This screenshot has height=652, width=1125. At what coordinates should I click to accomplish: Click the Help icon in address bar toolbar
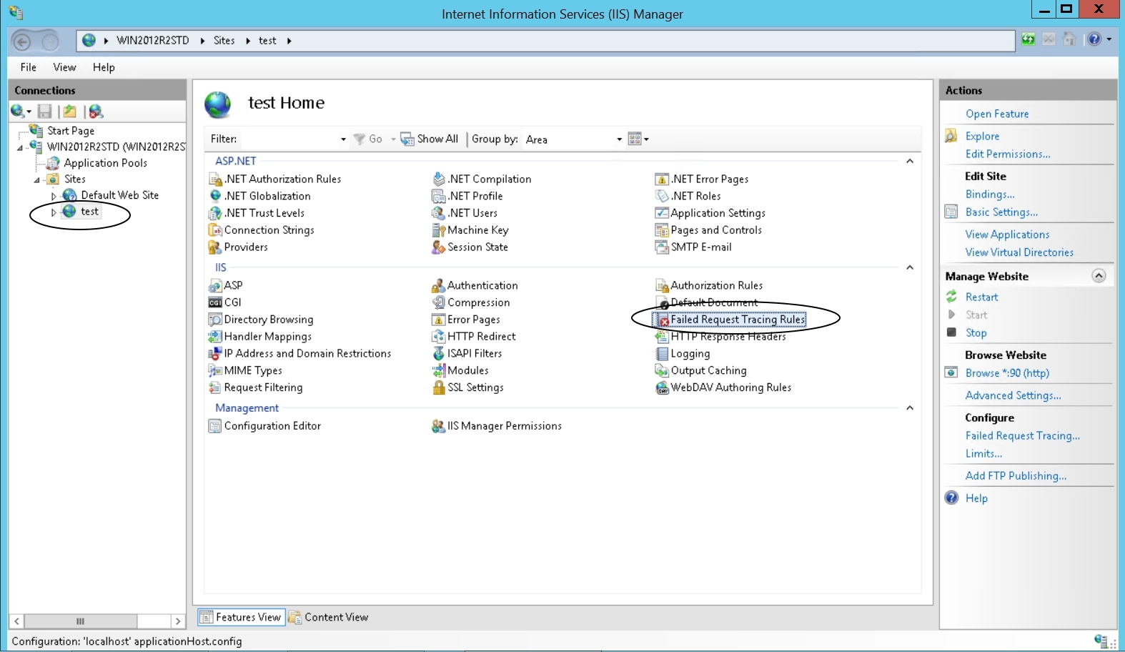coord(1094,39)
